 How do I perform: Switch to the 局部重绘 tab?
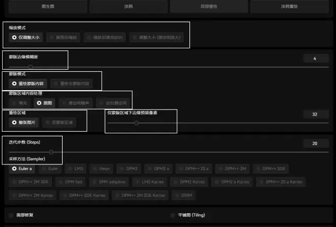click(210, 7)
